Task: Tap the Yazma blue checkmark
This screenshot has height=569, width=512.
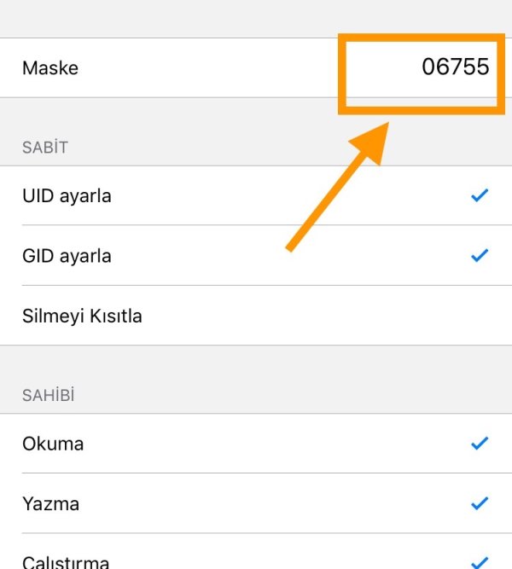Action: (x=480, y=502)
